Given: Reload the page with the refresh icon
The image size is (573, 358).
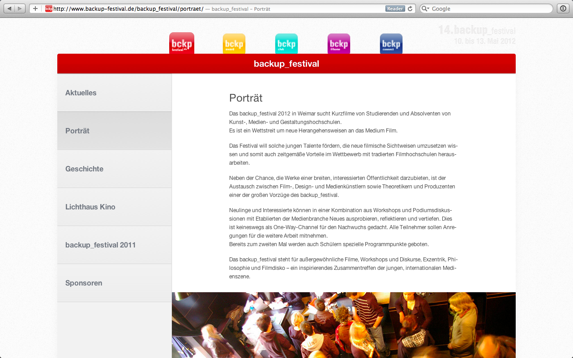Looking at the screenshot, I should tap(410, 9).
